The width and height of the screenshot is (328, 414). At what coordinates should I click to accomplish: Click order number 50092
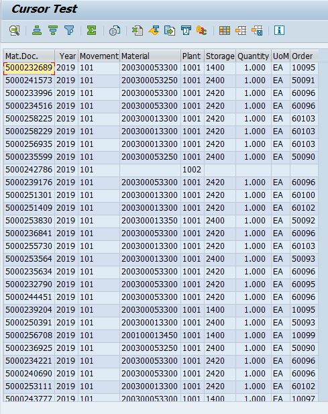point(303,221)
